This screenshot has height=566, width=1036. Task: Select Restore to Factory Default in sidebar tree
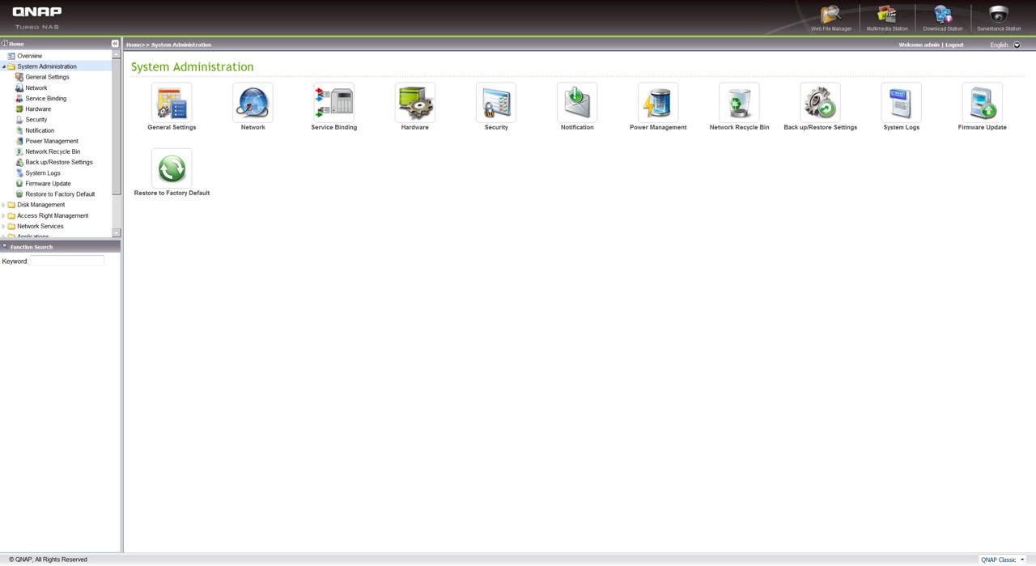pos(60,194)
